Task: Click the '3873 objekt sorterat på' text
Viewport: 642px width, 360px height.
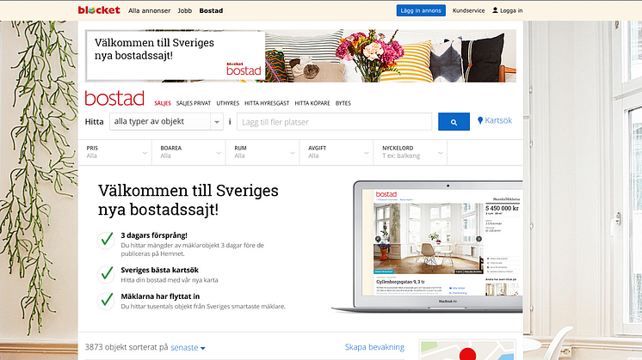Action: tap(127, 347)
